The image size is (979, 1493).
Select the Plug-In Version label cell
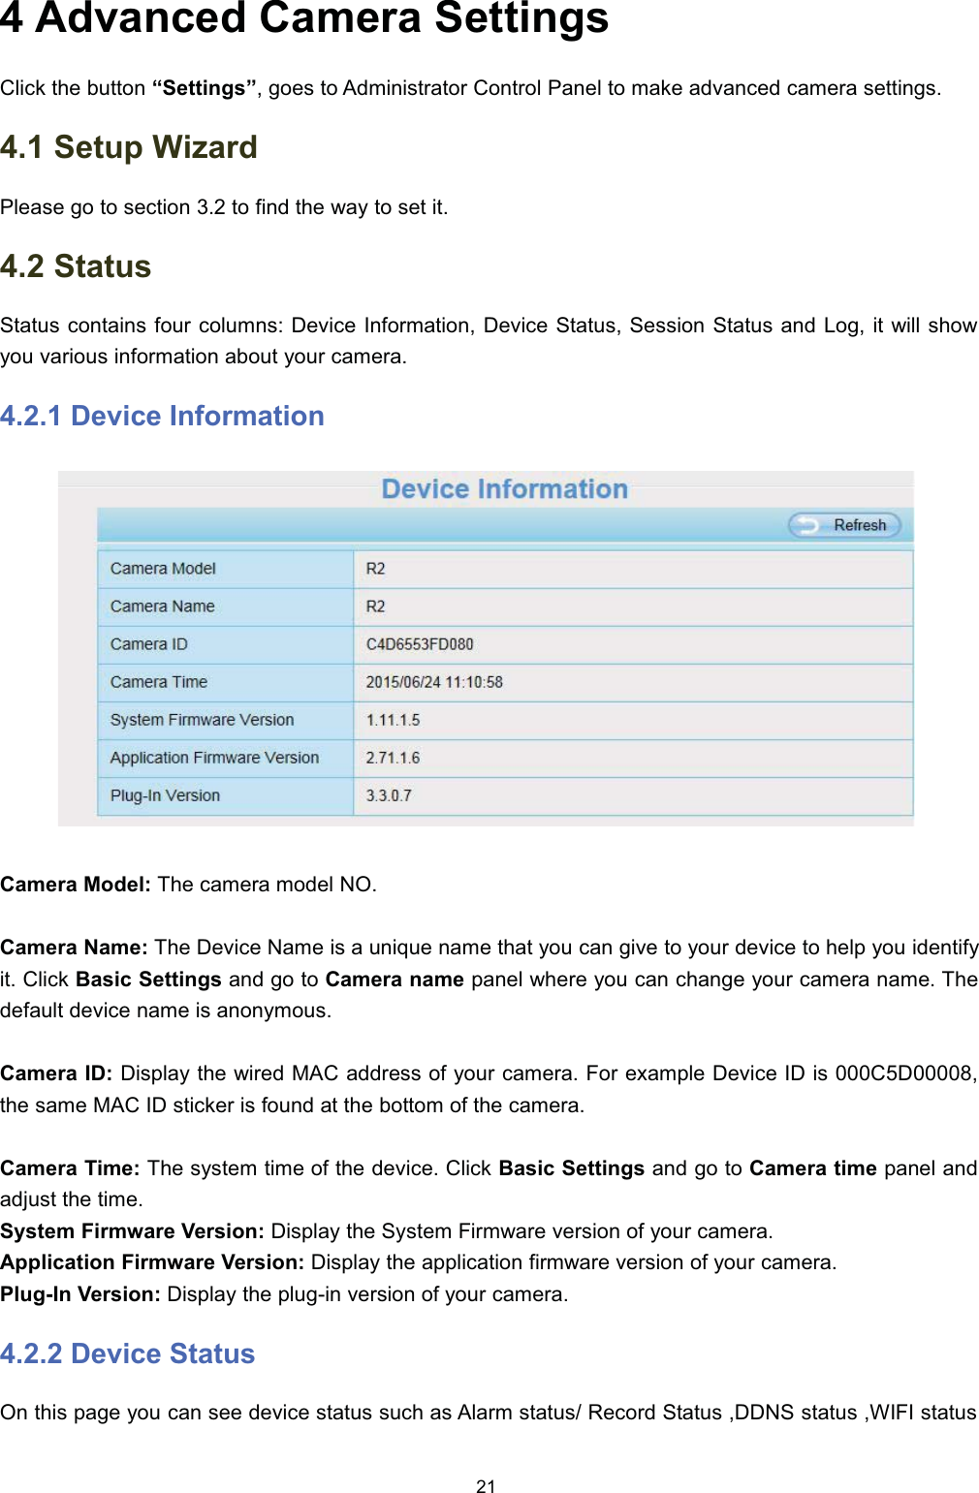tap(225, 795)
